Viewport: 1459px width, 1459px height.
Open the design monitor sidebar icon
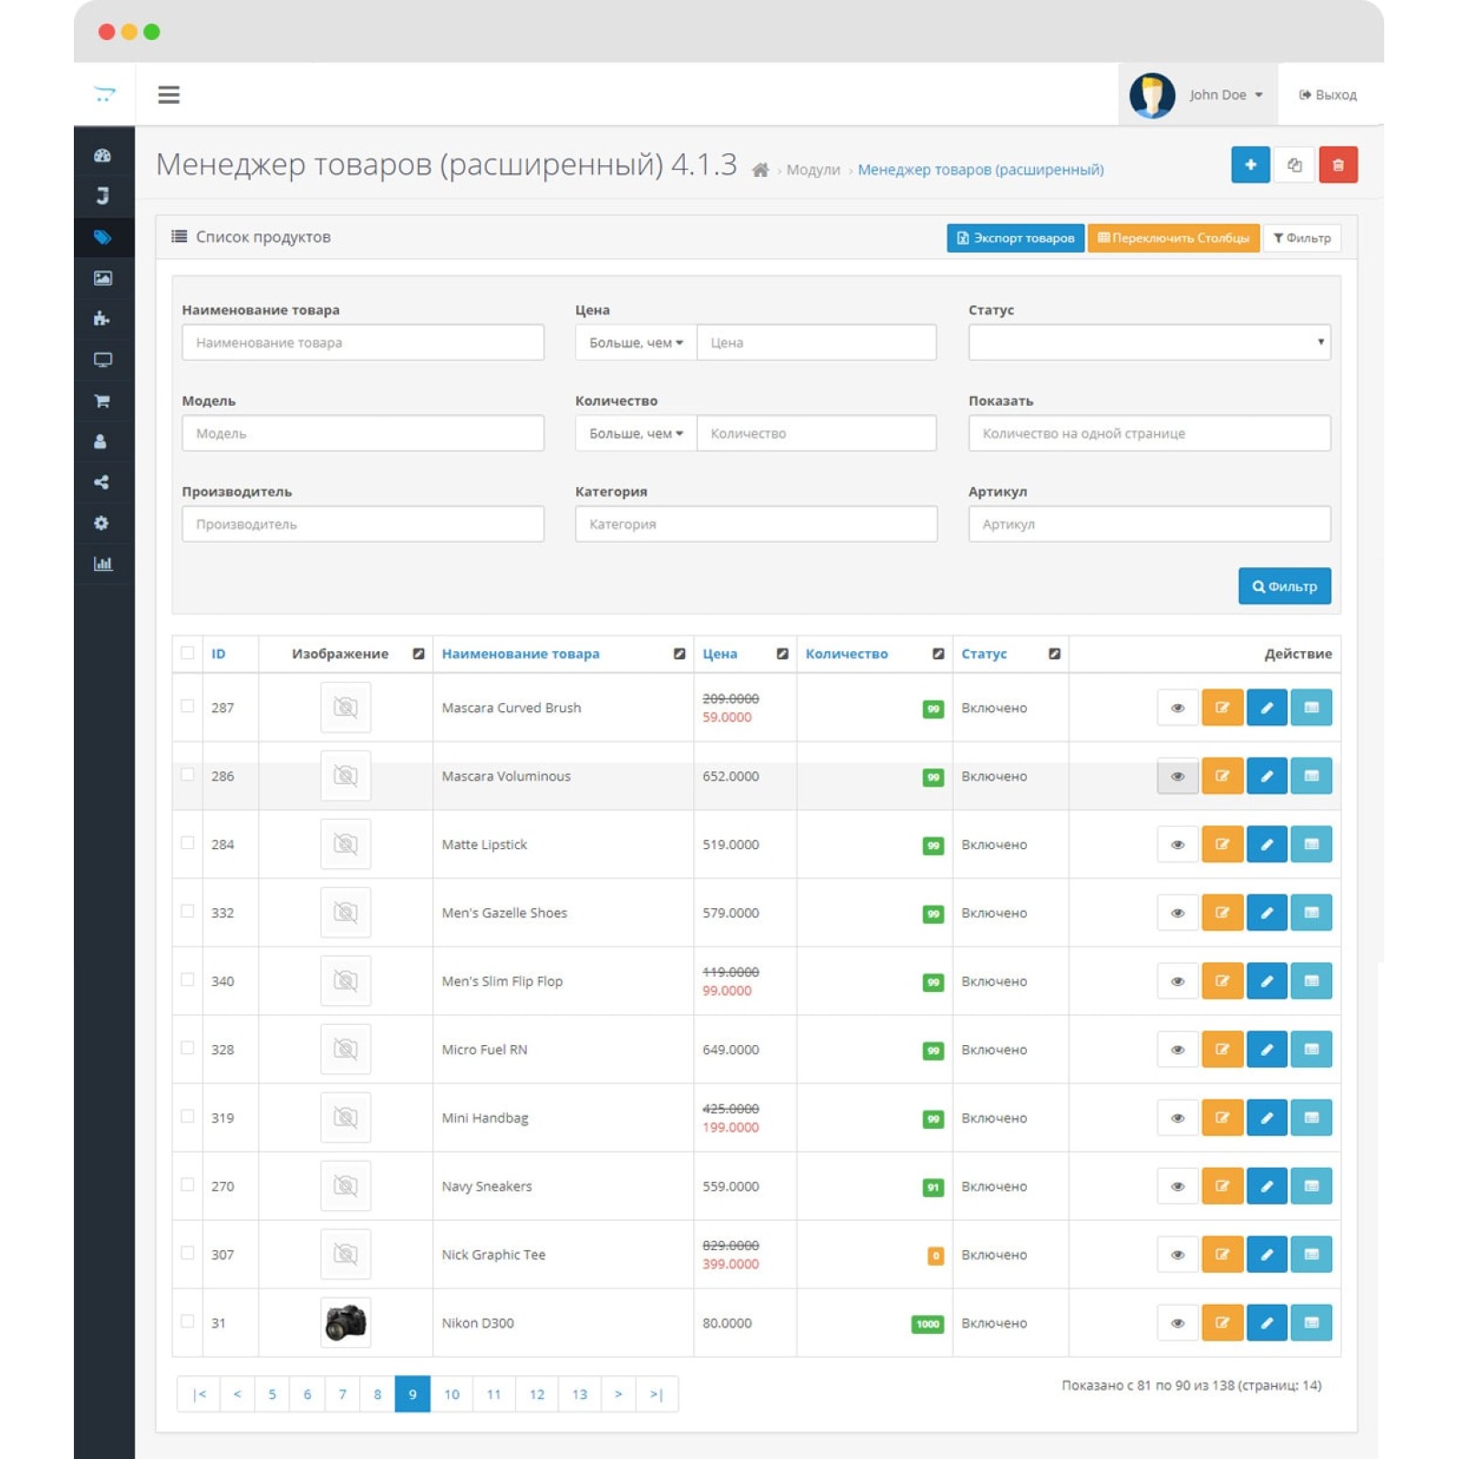(102, 359)
